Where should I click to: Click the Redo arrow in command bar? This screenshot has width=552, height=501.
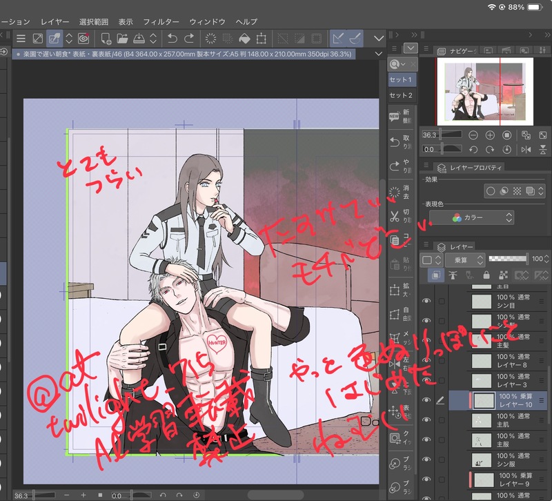coord(189,38)
